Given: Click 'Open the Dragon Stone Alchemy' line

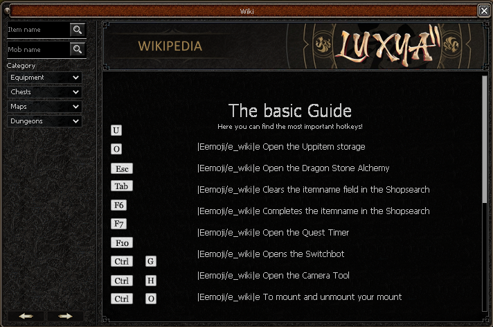Looking at the screenshot, I should click(x=294, y=168).
